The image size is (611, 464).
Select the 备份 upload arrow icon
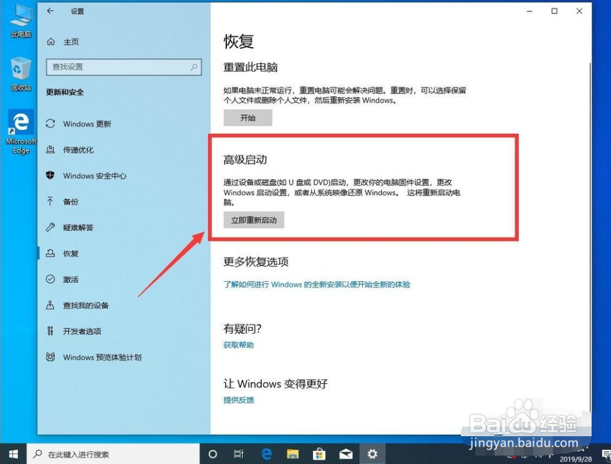tap(50, 202)
